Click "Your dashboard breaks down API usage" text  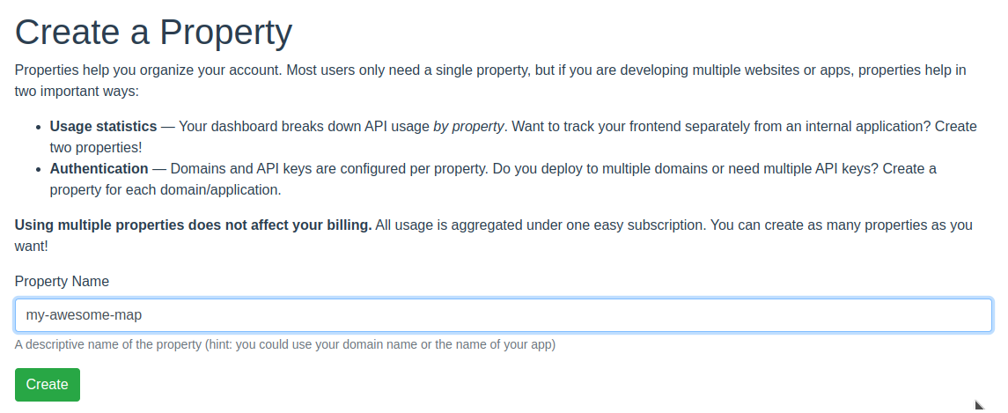[x=304, y=126]
